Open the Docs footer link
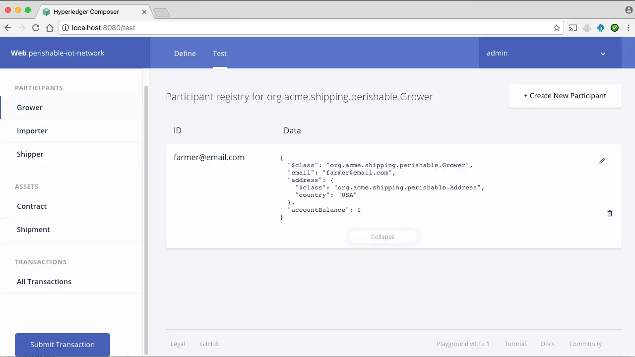This screenshot has width=635, height=357. coord(548,344)
